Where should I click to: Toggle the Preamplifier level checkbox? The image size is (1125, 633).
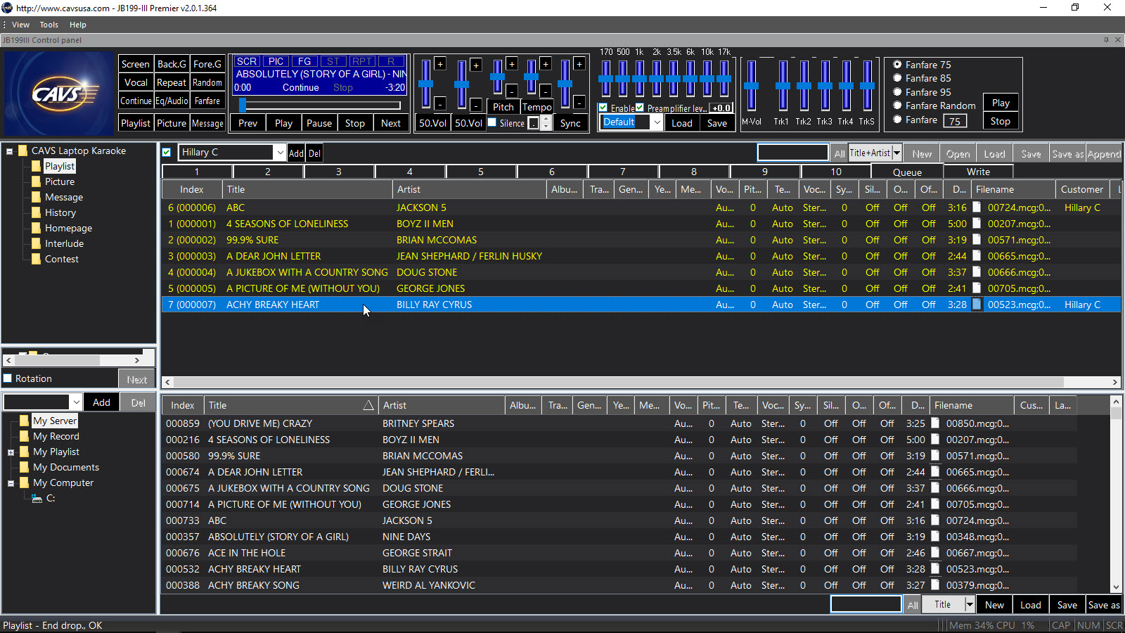coord(640,108)
